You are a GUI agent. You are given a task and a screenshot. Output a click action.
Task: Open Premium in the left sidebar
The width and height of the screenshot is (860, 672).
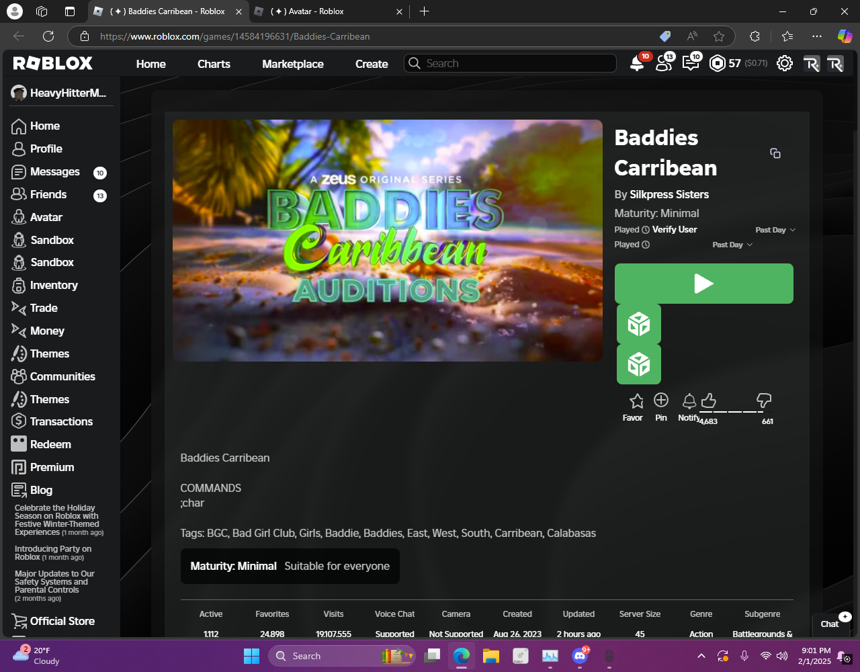[43, 467]
